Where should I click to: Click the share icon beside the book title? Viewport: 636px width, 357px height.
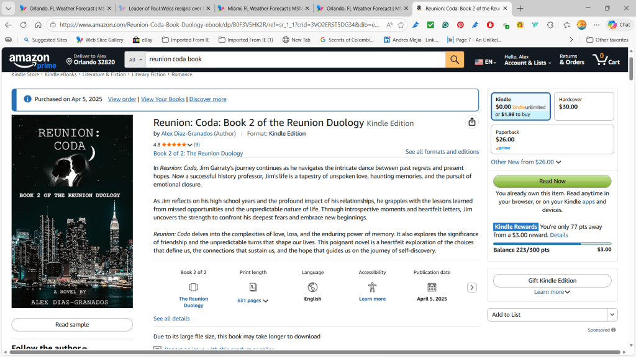click(x=472, y=122)
